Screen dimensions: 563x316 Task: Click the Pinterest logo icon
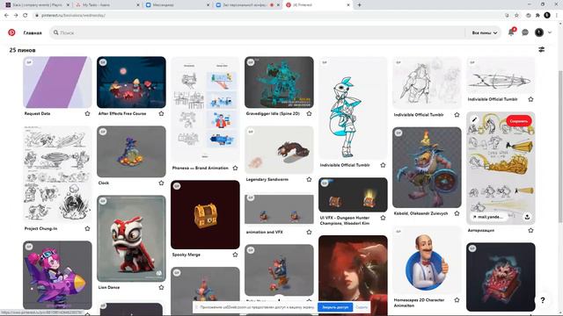point(11,32)
